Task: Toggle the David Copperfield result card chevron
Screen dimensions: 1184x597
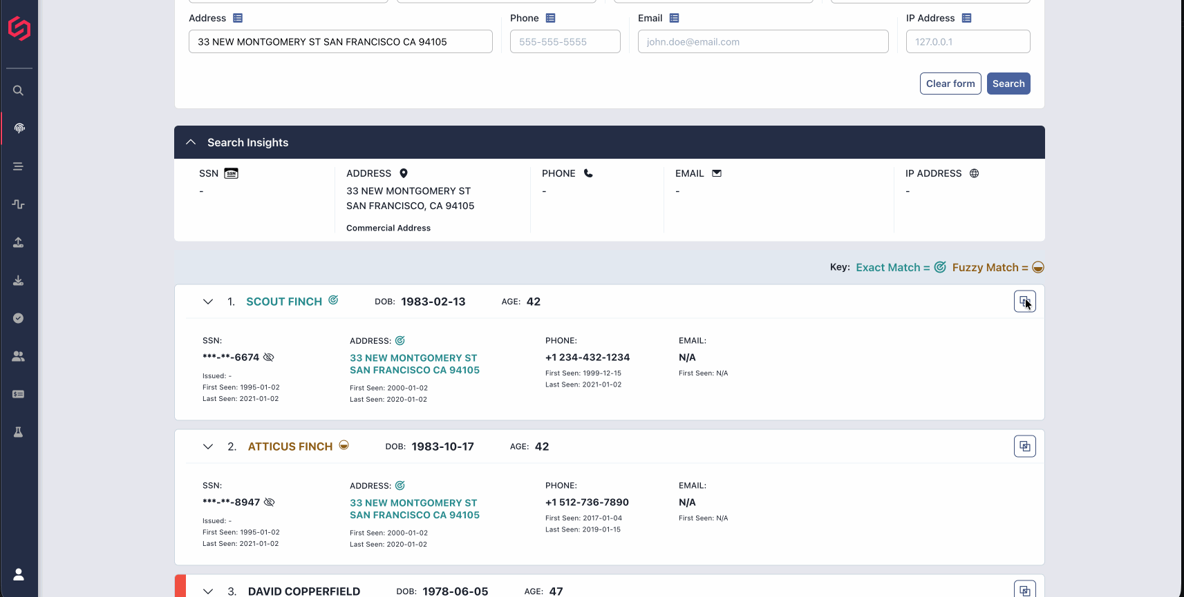Action: (x=208, y=591)
